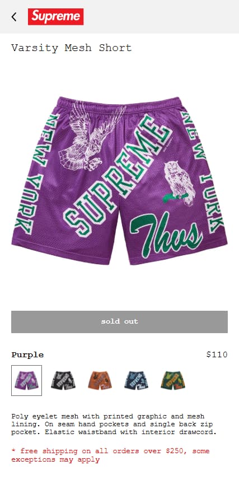
Task: Click the Varsity Mesh Short product title
Action: pyautogui.click(x=72, y=48)
